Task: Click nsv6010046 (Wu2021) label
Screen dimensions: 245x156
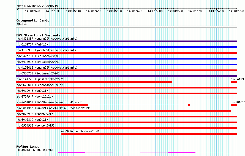Action: tap(32, 91)
